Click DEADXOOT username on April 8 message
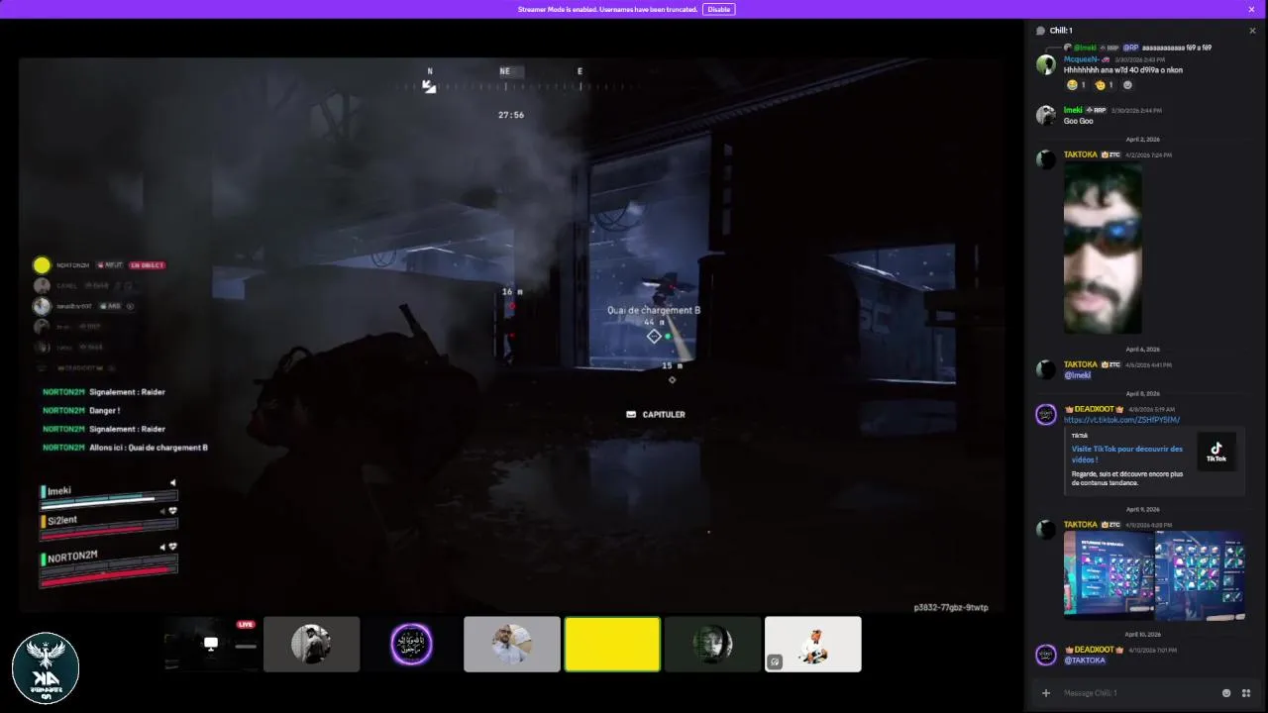 1094,409
